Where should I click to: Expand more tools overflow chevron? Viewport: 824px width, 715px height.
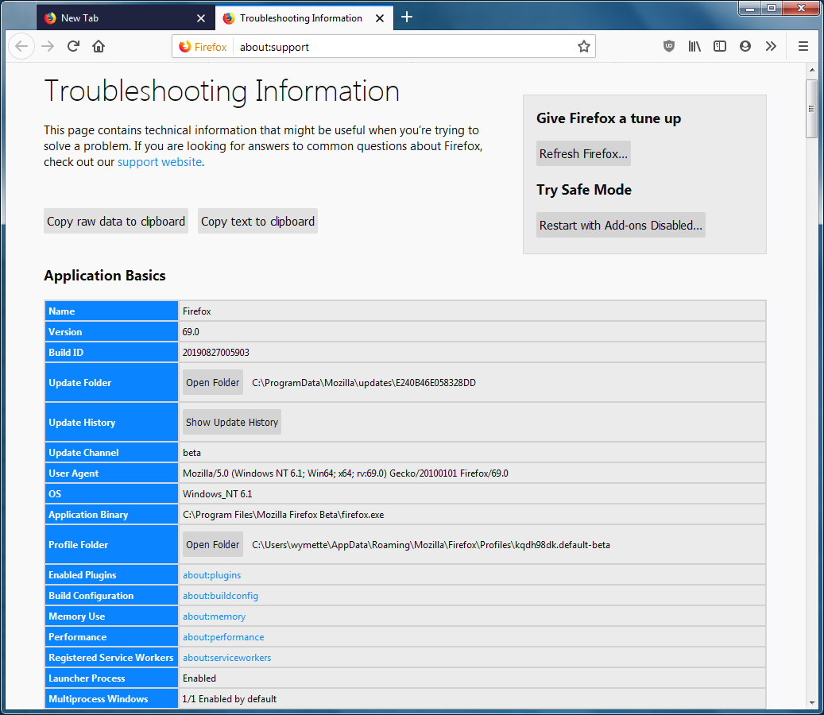pyautogui.click(x=771, y=46)
